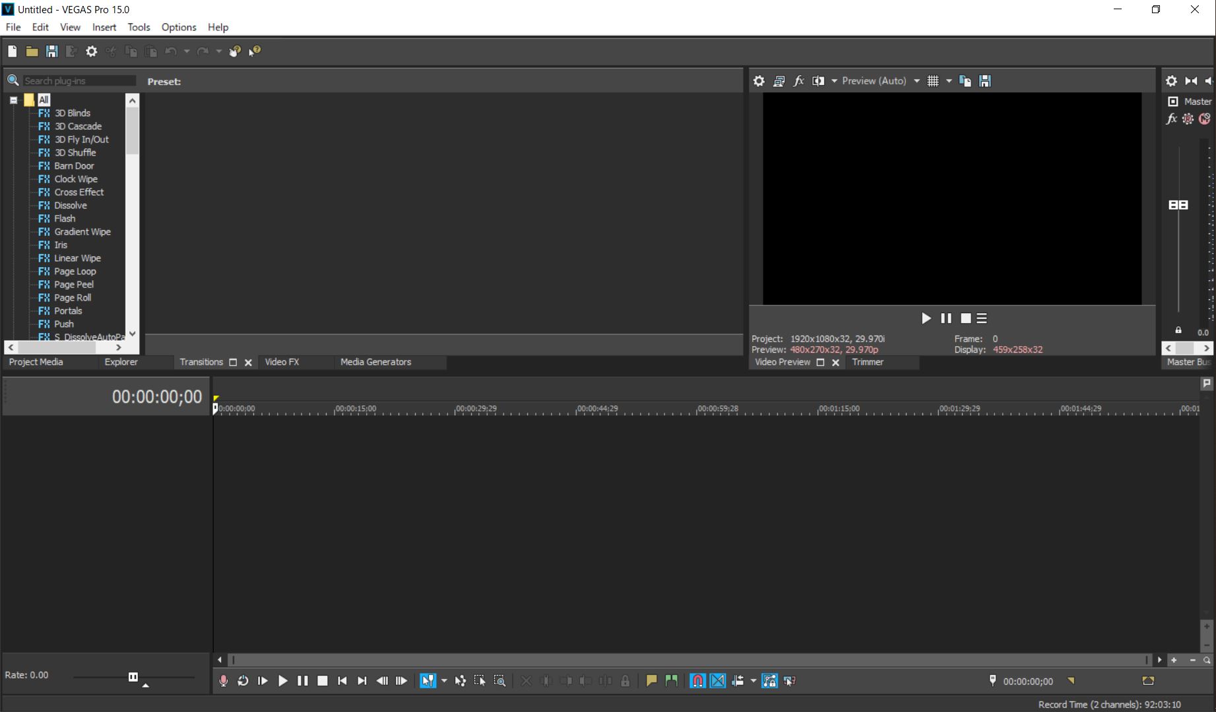Start recording with the microphone icon

coord(223,681)
